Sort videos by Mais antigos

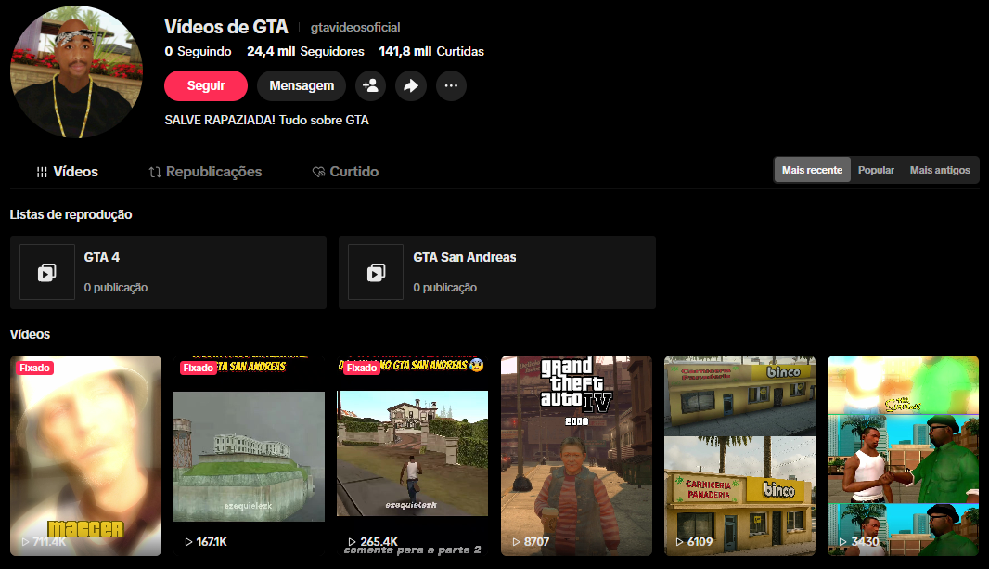point(940,170)
